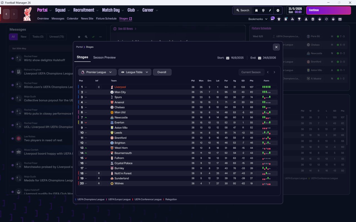Click the Man City club badge

tap(112, 92)
